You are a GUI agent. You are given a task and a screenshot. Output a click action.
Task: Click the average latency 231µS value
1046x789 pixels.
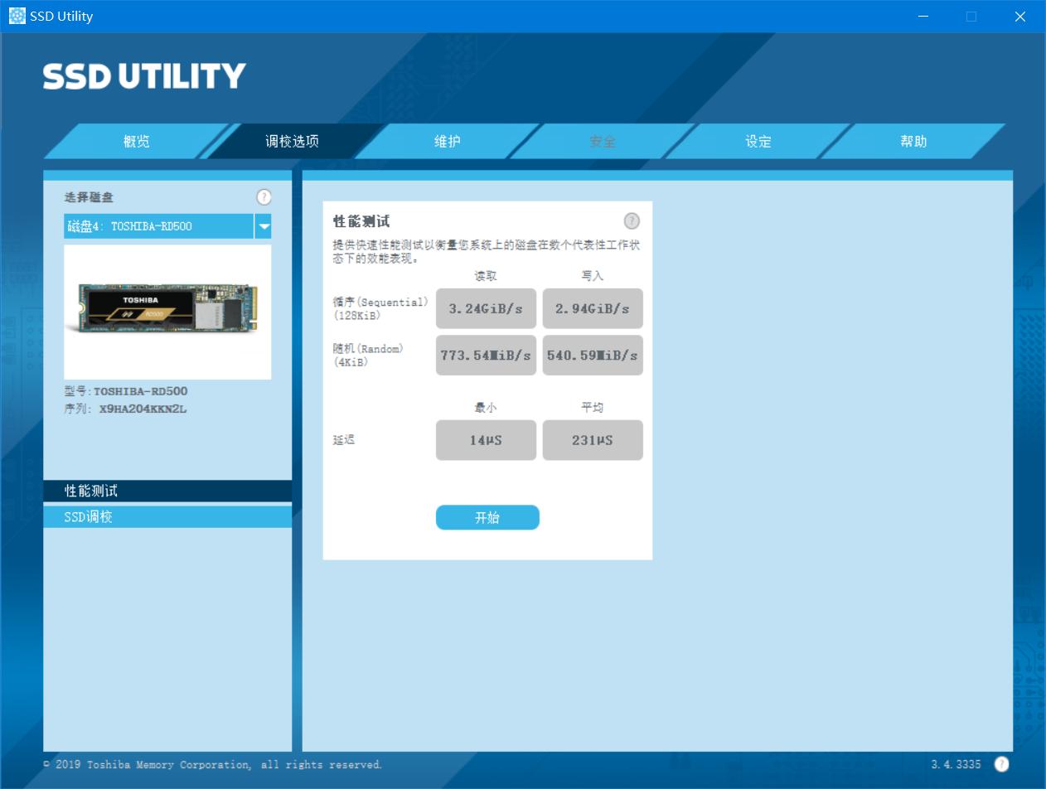593,440
